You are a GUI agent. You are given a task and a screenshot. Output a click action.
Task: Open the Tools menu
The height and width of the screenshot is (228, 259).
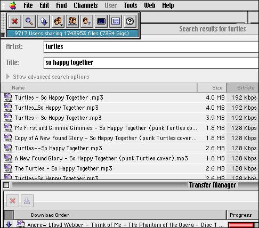click(130, 5)
